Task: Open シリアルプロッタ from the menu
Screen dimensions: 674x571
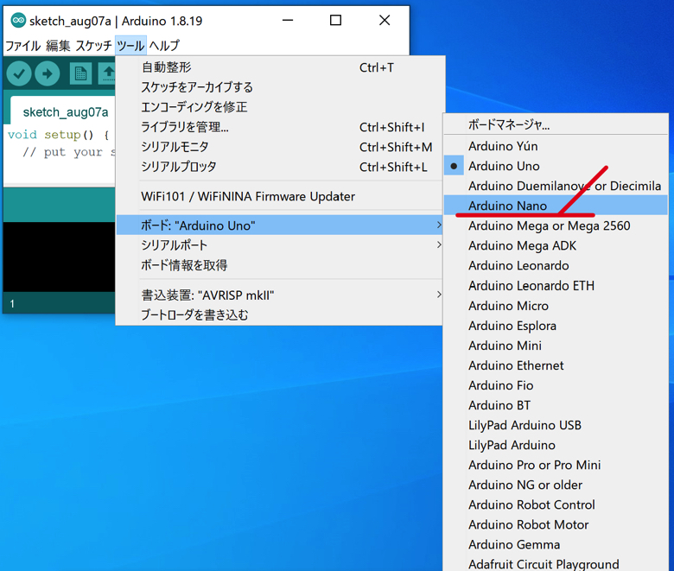Action: [279, 166]
